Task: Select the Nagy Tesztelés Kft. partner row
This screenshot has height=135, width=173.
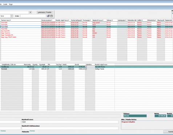Action: [21, 35]
